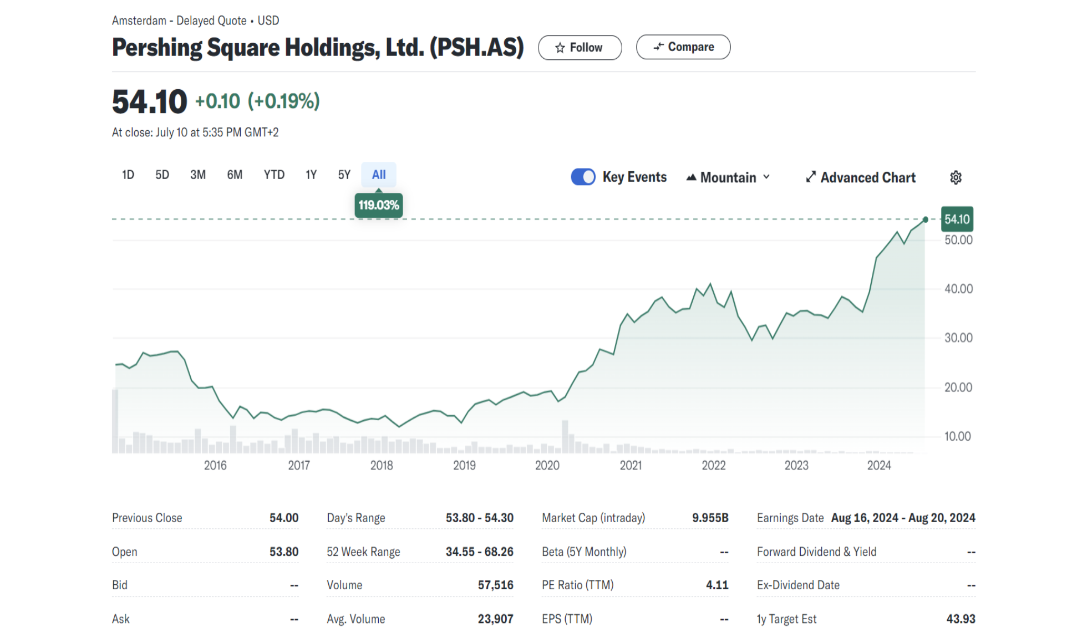This screenshot has width=1067, height=638.
Task: Switch chart to YTD range
Action: click(274, 175)
